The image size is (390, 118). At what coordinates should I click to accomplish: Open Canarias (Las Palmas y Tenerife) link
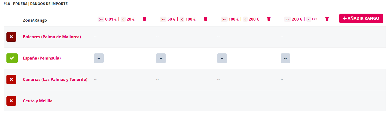click(55, 80)
